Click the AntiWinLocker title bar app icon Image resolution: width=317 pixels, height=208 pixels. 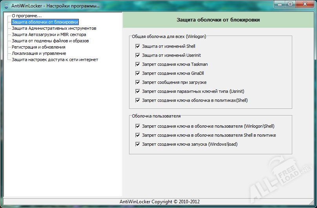(x=6, y=6)
